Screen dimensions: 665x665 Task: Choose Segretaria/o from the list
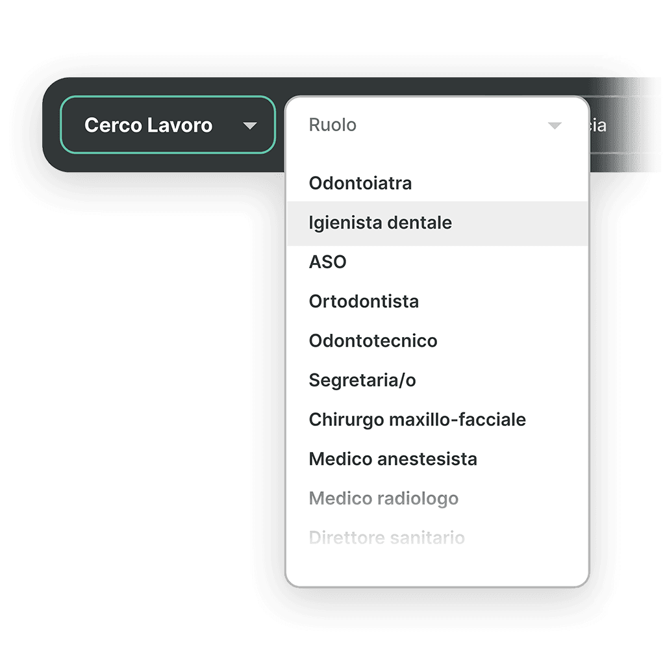click(x=362, y=380)
